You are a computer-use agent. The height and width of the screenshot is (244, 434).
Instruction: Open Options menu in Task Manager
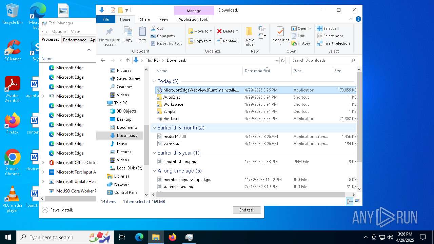tap(59, 32)
